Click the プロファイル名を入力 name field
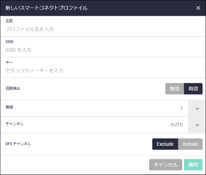Viewport: 206px width, 175px height. [103, 29]
